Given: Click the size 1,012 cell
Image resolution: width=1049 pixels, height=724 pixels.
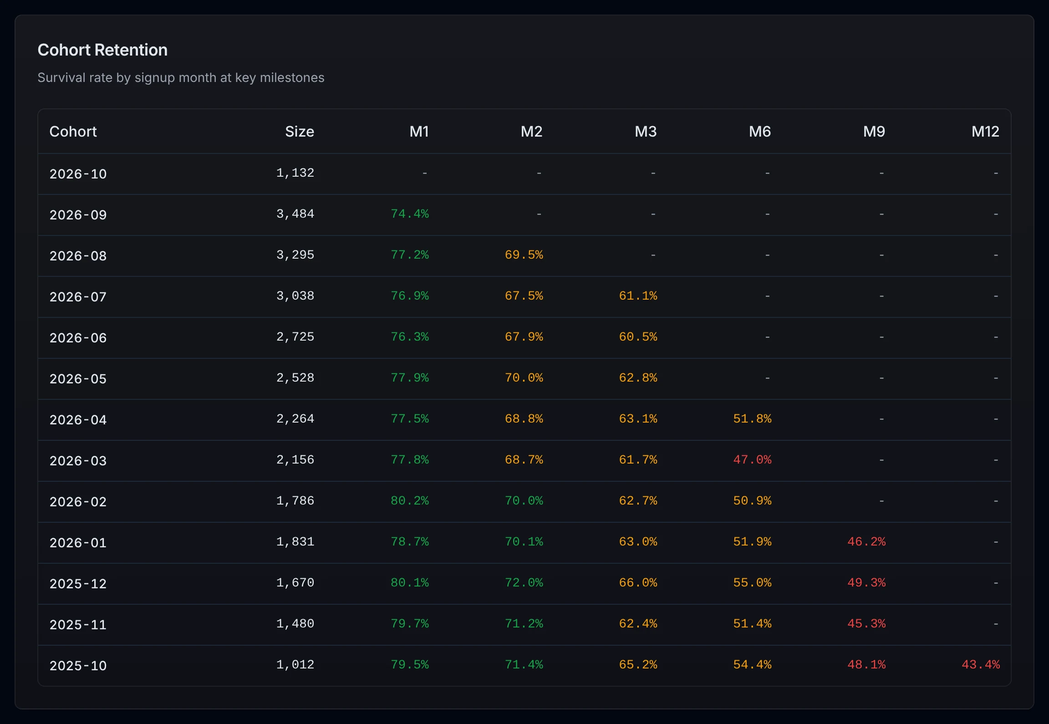Looking at the screenshot, I should click(x=295, y=665).
